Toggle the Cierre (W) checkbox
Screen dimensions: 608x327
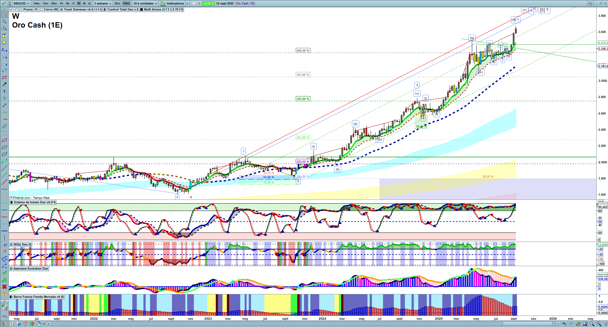[42, 10]
